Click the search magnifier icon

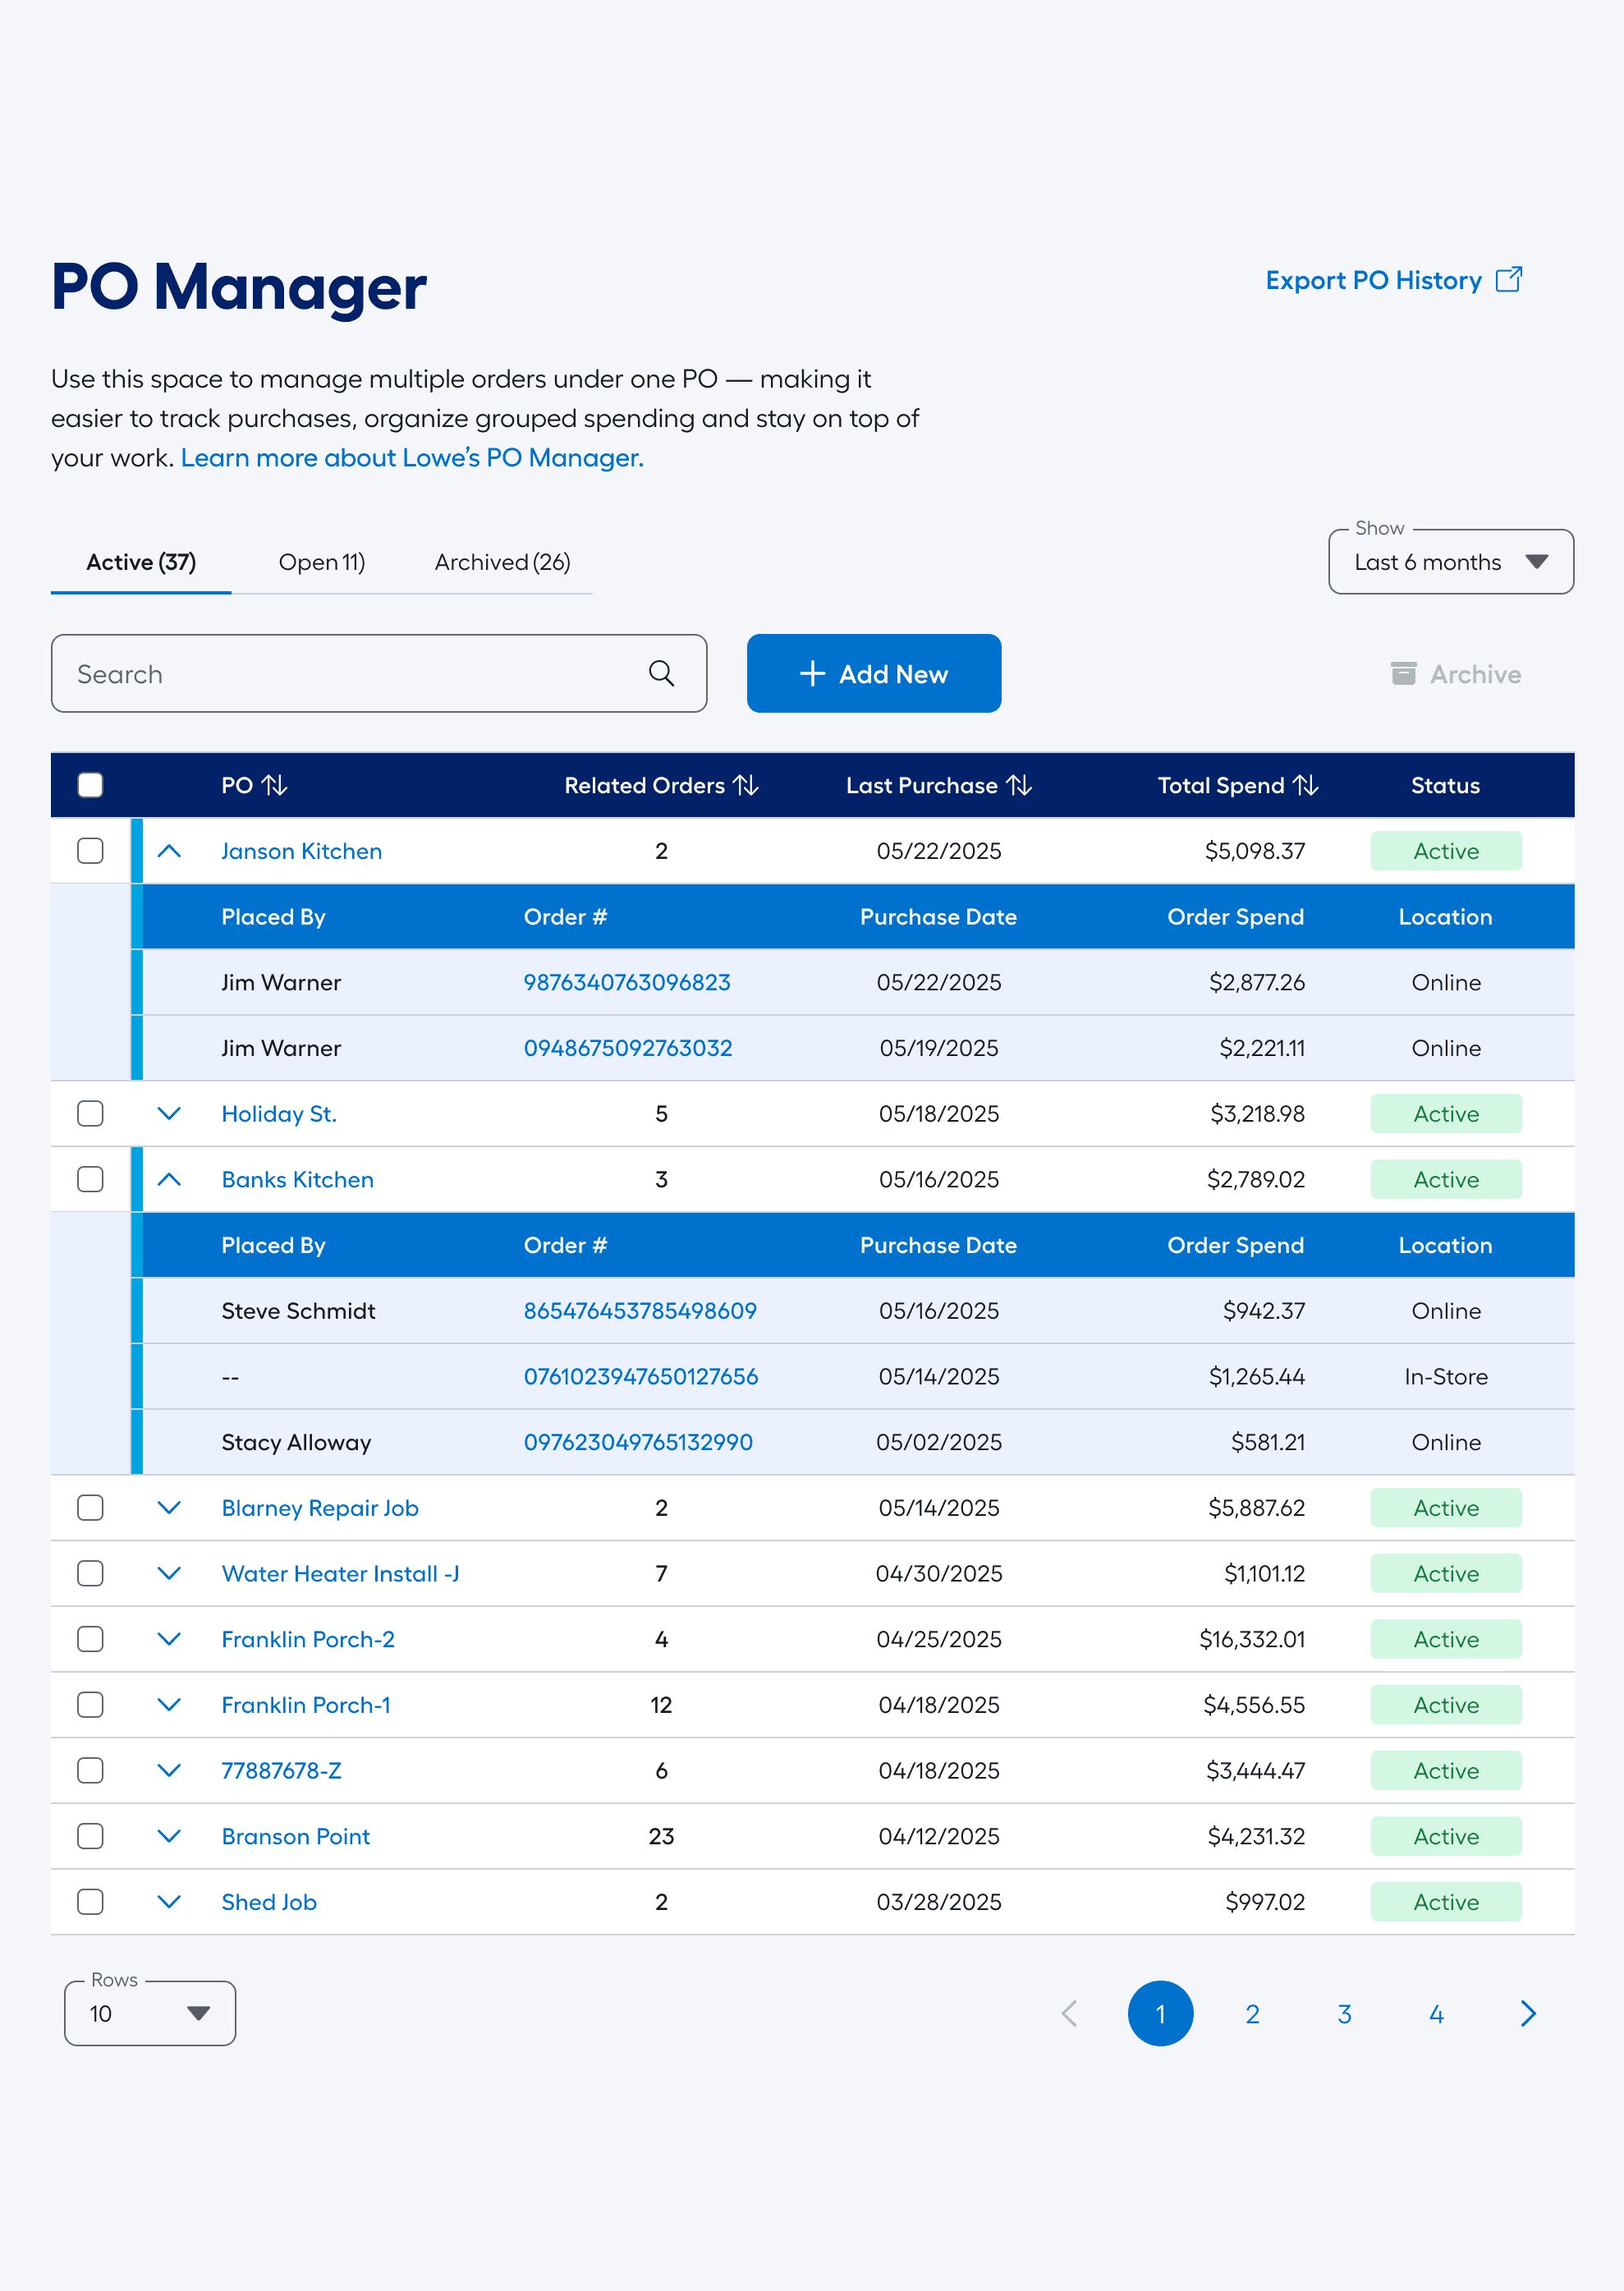(x=661, y=673)
